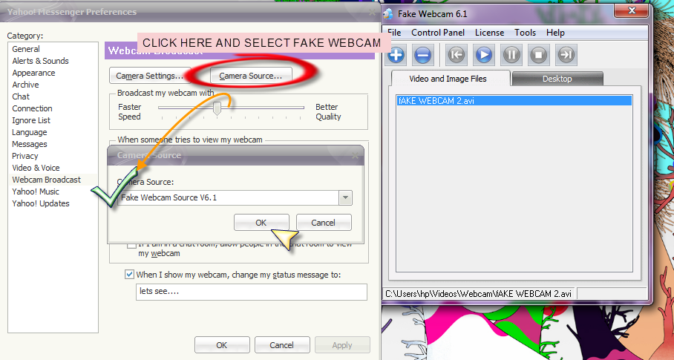Select the Archive category

tap(25, 85)
